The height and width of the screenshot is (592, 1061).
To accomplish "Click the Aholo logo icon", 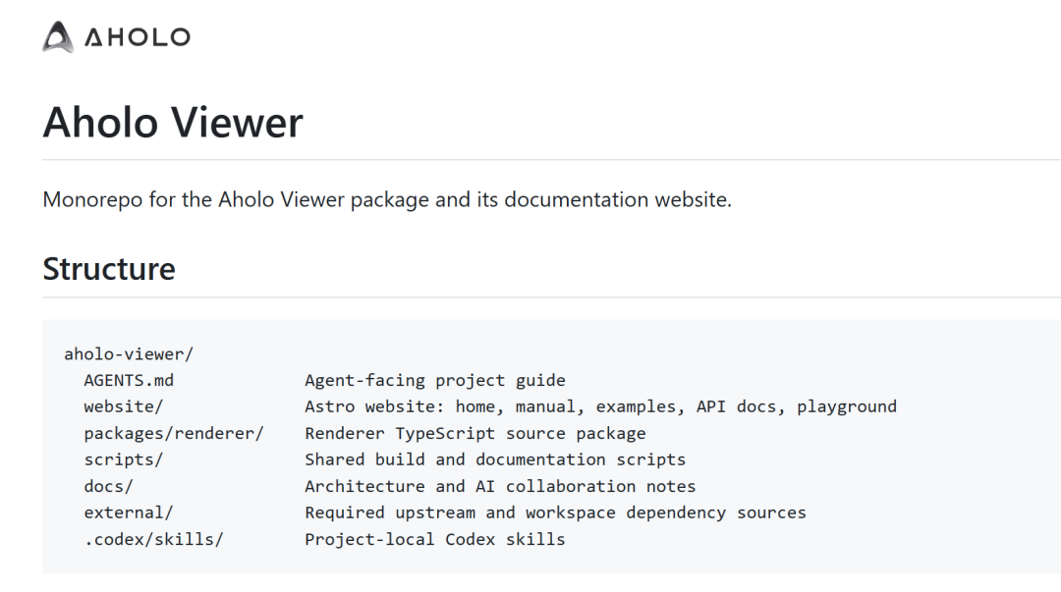I will point(58,36).
